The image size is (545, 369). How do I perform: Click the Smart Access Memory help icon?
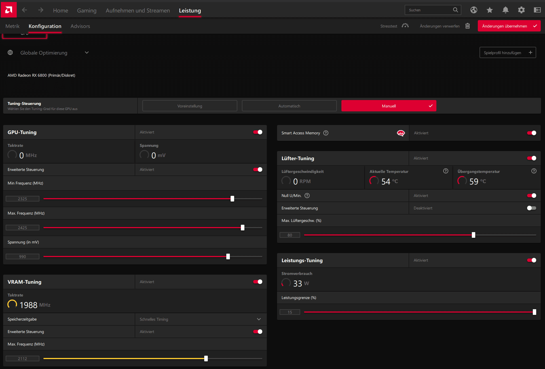[326, 133]
